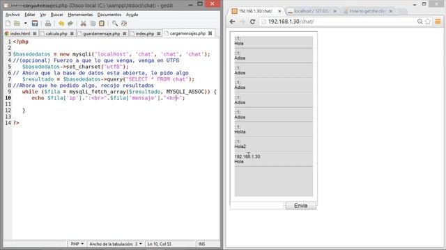Click the set_charset("utf8") code line

75,67
